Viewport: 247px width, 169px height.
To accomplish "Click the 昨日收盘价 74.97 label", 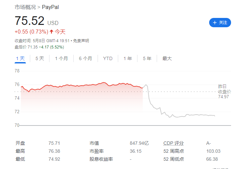I will point(224,92).
